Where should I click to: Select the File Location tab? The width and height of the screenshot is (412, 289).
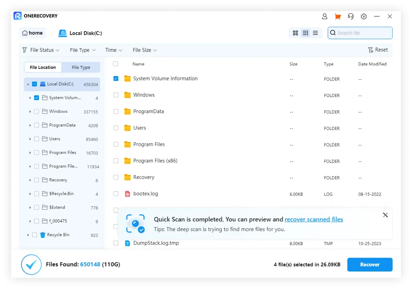click(43, 67)
